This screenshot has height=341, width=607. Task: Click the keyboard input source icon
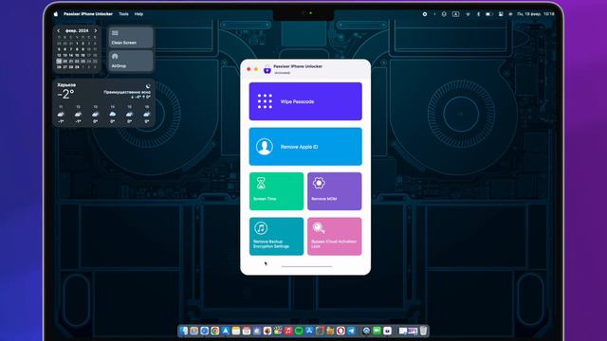click(455, 14)
